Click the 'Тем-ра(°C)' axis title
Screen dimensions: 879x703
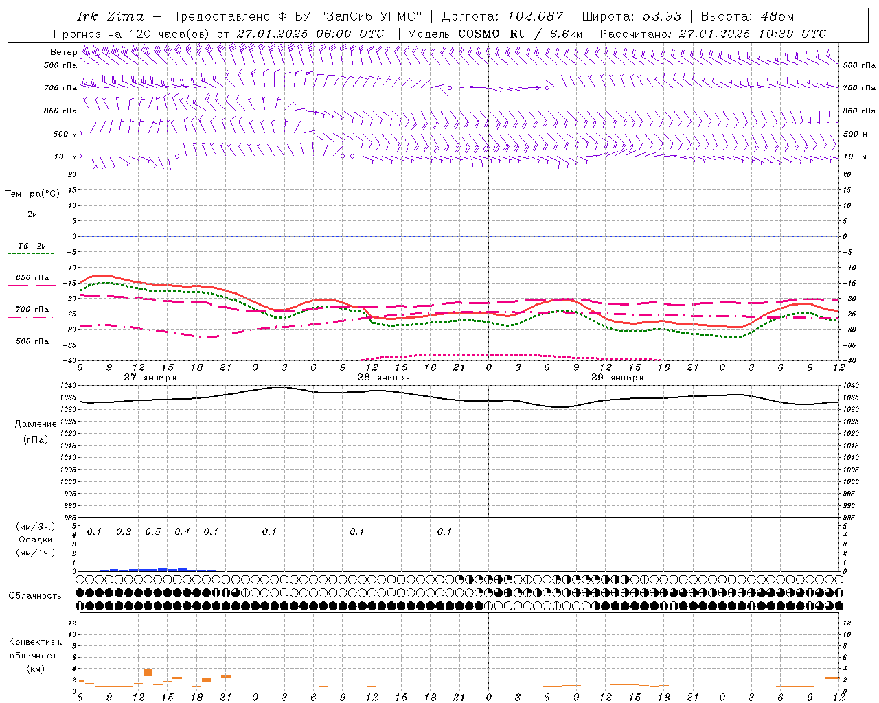click(x=32, y=194)
